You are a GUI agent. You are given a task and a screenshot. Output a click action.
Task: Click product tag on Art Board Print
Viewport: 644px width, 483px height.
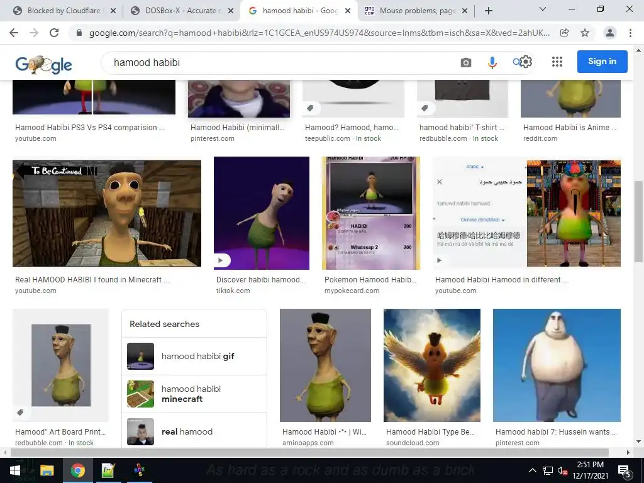[x=20, y=413]
